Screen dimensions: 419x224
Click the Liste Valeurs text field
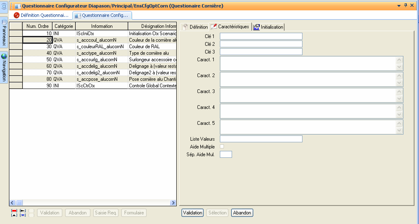tap(261, 139)
